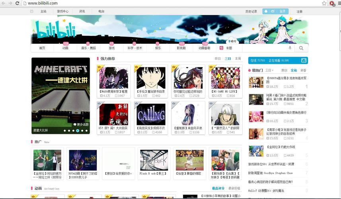The width and height of the screenshot is (341, 199).
Task: Open 致敬周星驰 Goodbye Stephen Chow link
Action: [x=270, y=173]
